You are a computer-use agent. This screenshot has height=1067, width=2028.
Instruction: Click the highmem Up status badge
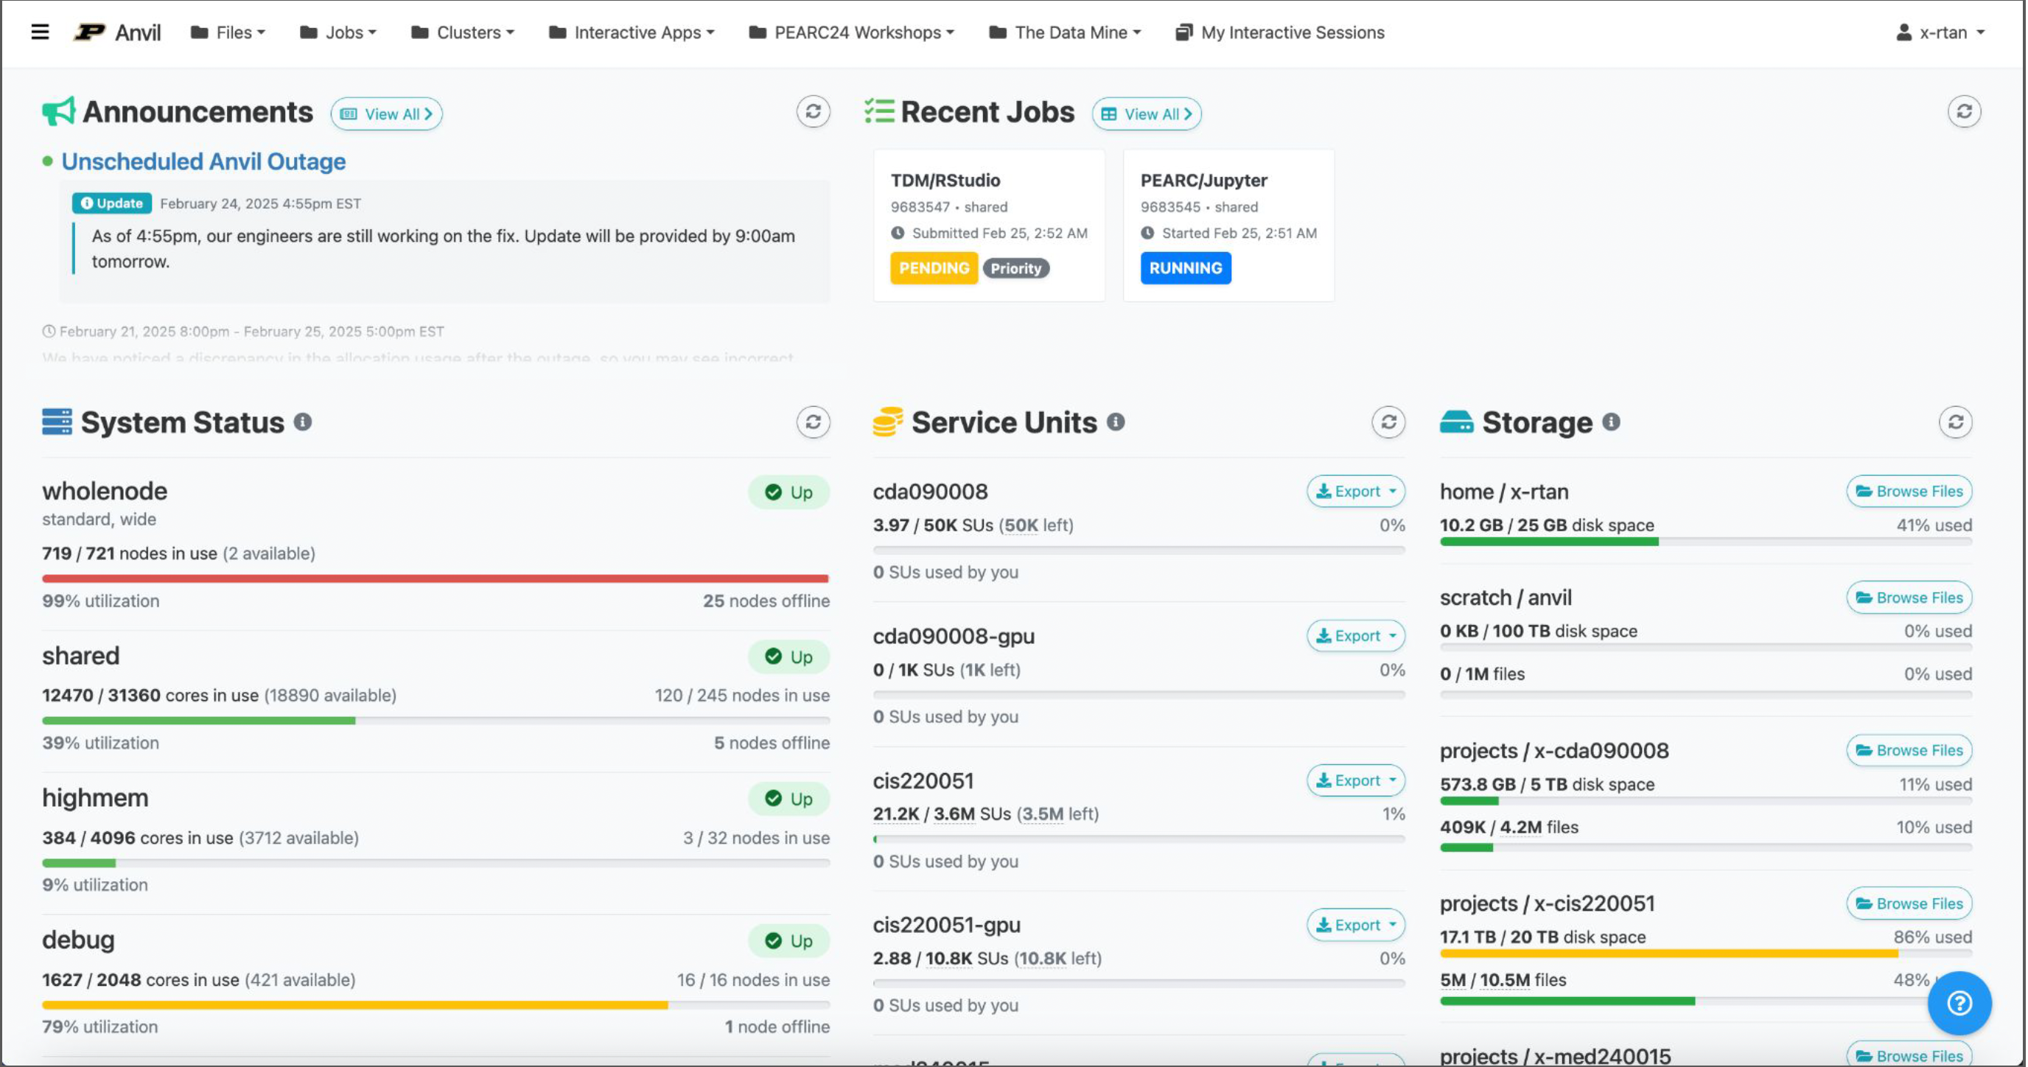[x=788, y=799]
